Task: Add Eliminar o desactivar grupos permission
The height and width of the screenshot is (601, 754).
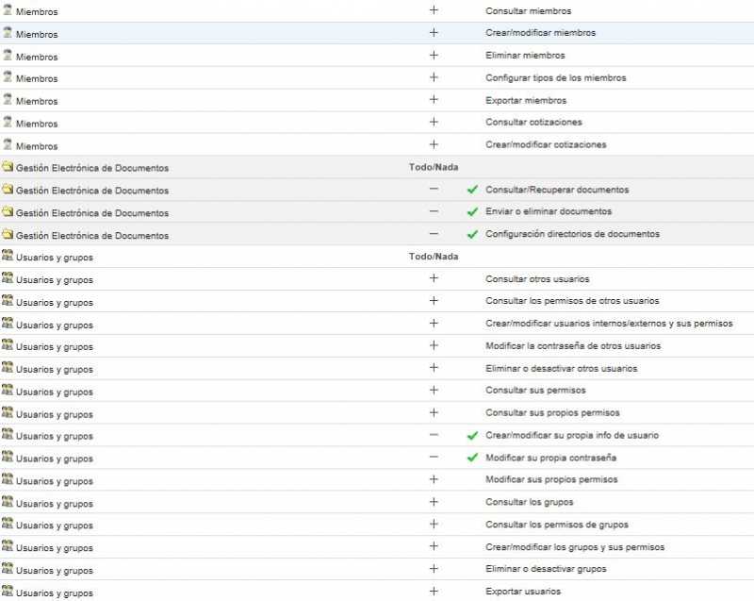Action: click(x=434, y=569)
